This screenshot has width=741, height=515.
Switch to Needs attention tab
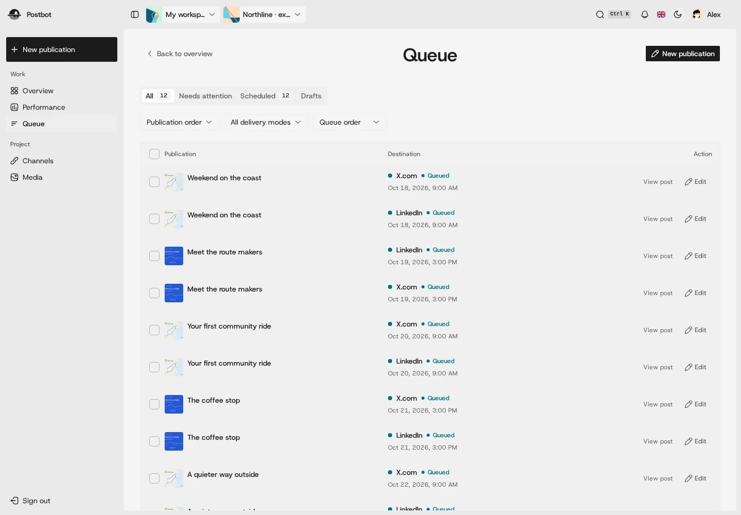(205, 96)
